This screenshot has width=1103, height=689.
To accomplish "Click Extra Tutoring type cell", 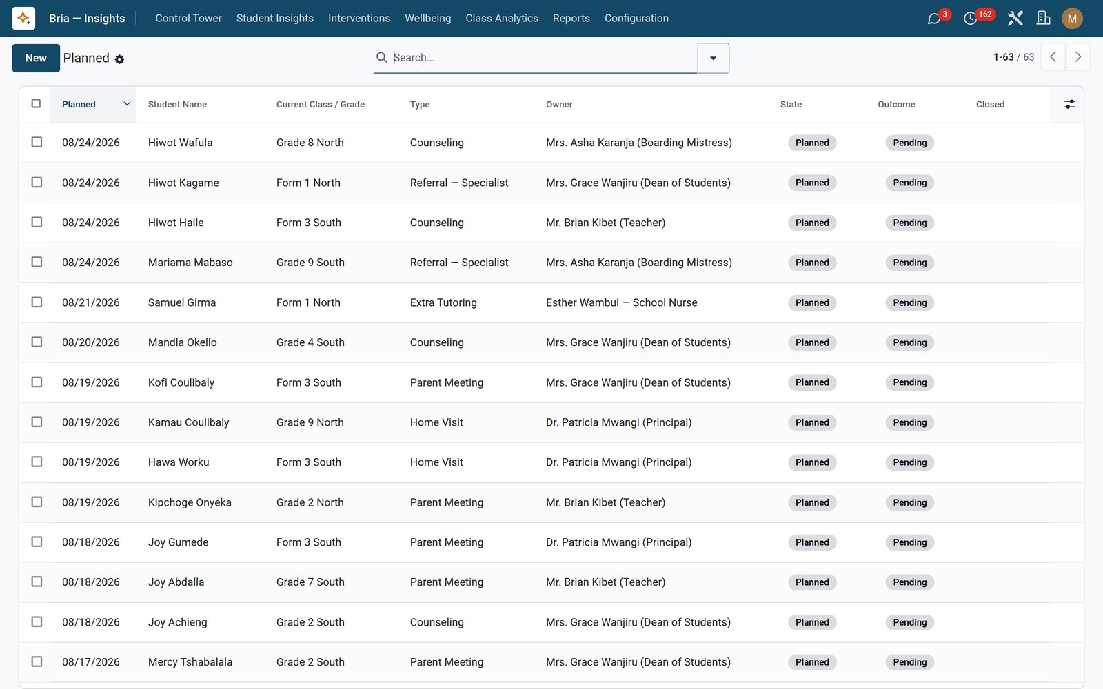I will [x=443, y=302].
